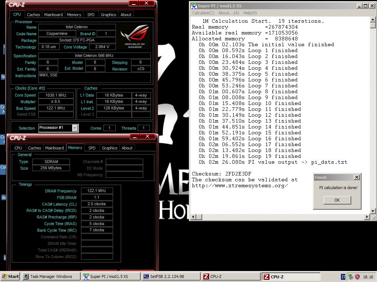Close the lower CPU-Z window
Screen dimensions: 377x282
148,137
